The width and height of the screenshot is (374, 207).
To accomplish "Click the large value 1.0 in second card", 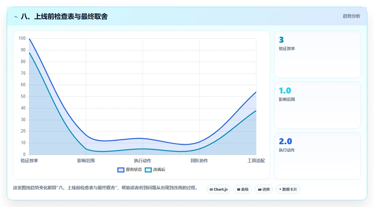I will coord(285,90).
